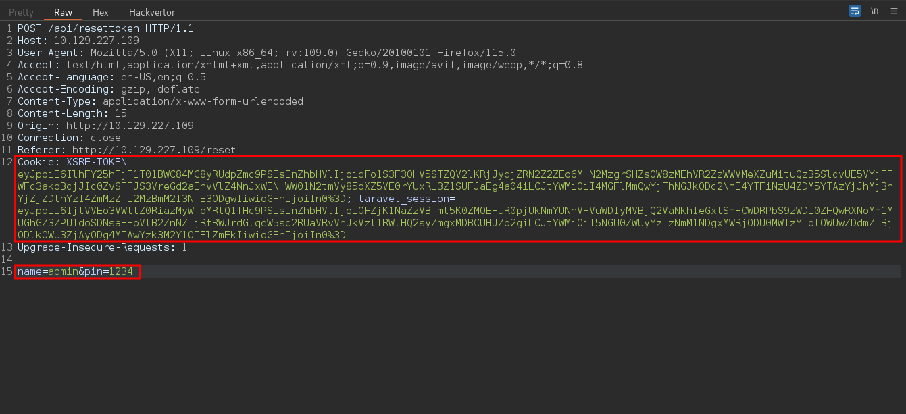Switch to the Hex tab
The height and width of the screenshot is (414, 906).
[100, 12]
